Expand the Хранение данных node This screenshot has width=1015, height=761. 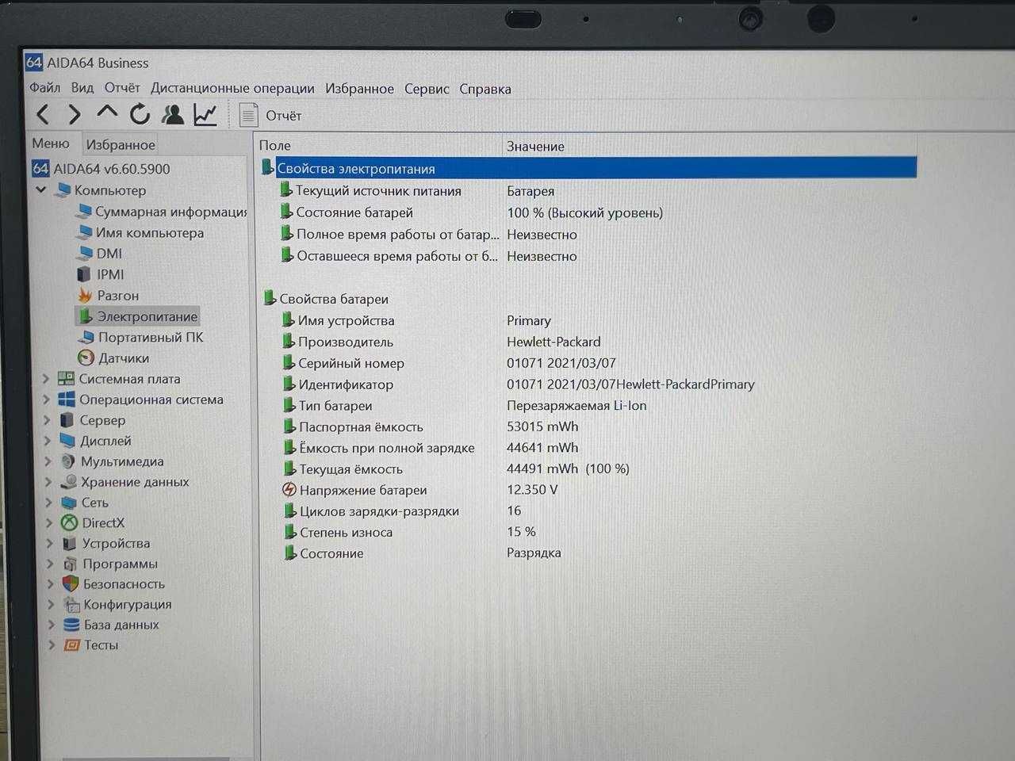coord(48,482)
